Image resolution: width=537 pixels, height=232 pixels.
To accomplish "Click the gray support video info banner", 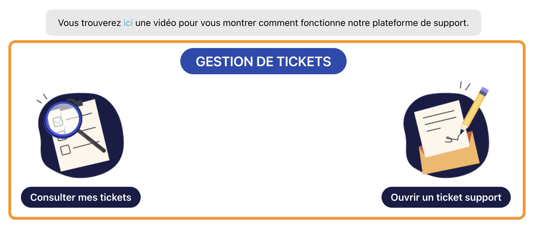I will point(263,23).
